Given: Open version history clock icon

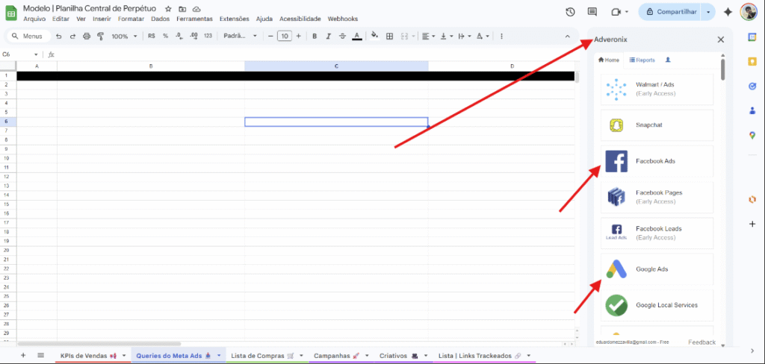Looking at the screenshot, I should (x=571, y=12).
